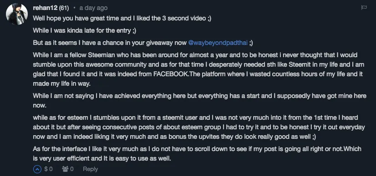376x176 pixels.
Task: Follow the @waybeyondpadthai mention link
Action: point(218,43)
